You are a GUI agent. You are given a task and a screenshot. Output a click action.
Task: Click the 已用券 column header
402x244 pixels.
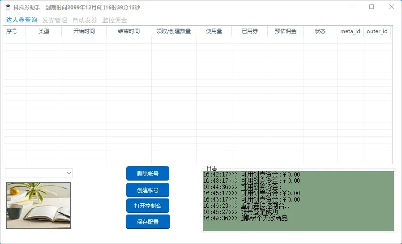click(x=250, y=31)
